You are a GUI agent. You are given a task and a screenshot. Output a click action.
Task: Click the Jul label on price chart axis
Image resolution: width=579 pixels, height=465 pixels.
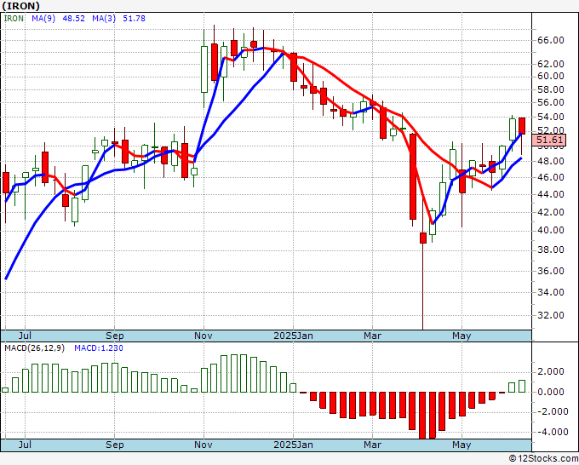point(25,336)
